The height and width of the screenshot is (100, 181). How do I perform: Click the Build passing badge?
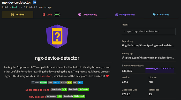[39, 82]
